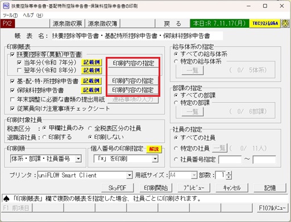The width and height of the screenshot is (291, 222).
Task: Click 社員番号指定 start number field
Action: tap(230, 160)
